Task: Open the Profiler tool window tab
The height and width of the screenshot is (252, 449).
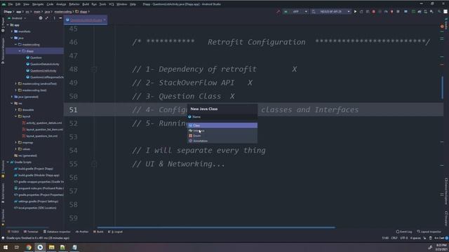Action: 82,232
